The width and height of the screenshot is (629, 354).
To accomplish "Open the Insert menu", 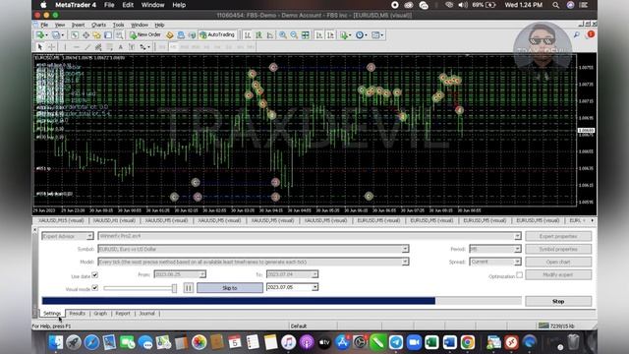I will point(78,25).
